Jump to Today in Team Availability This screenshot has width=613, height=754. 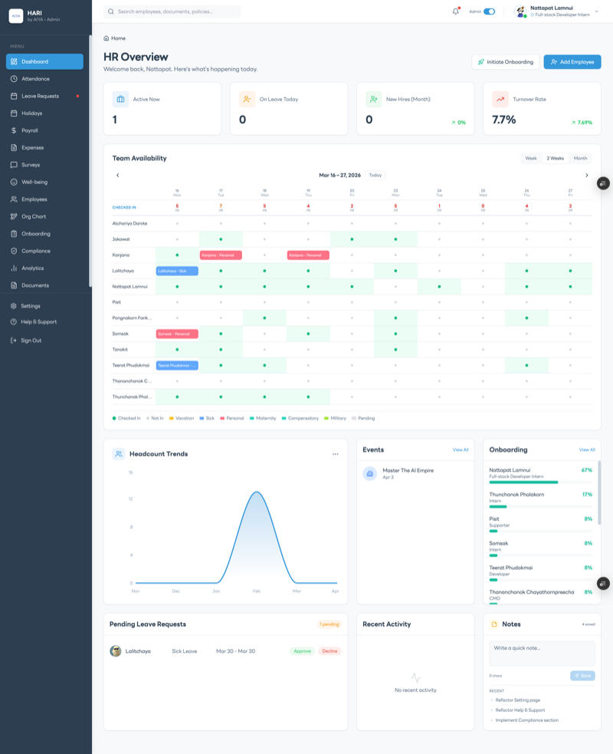coord(375,175)
